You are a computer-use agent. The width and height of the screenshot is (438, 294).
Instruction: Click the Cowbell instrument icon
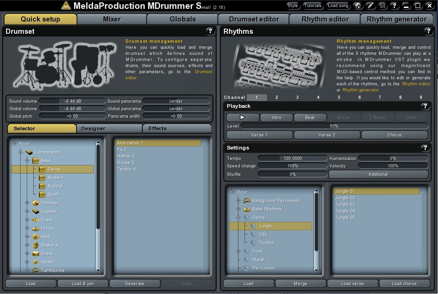(36, 211)
